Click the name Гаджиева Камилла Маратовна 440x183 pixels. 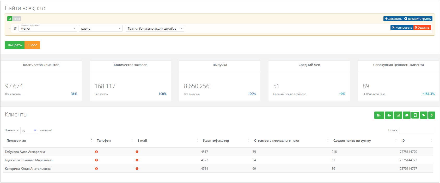29,160
